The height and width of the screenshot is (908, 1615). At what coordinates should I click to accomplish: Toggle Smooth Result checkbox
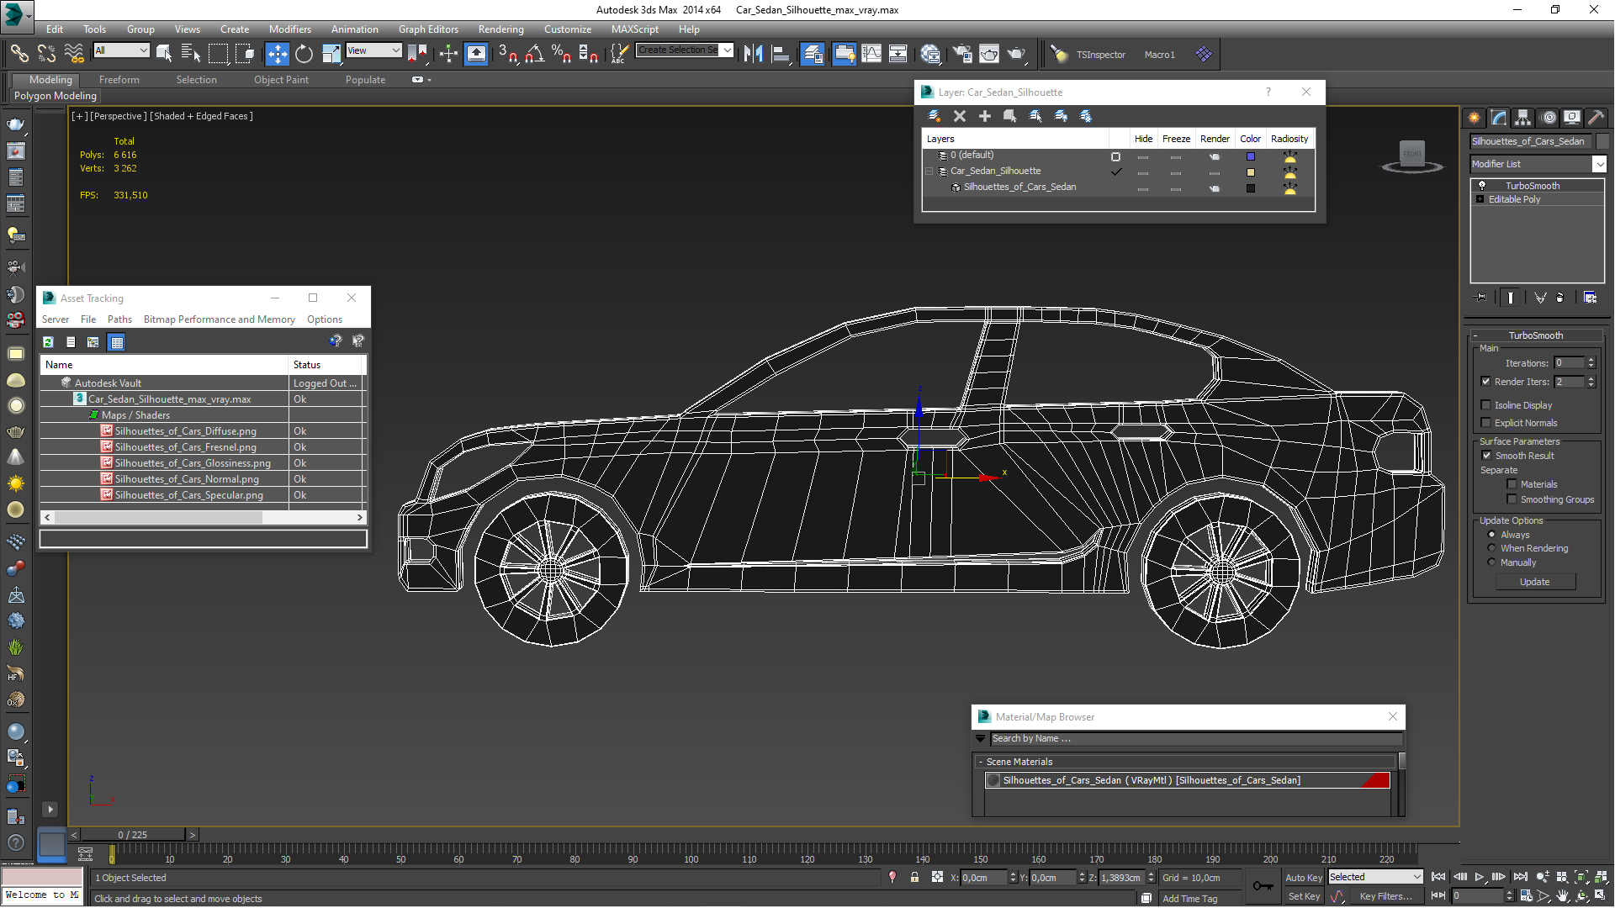(1486, 456)
